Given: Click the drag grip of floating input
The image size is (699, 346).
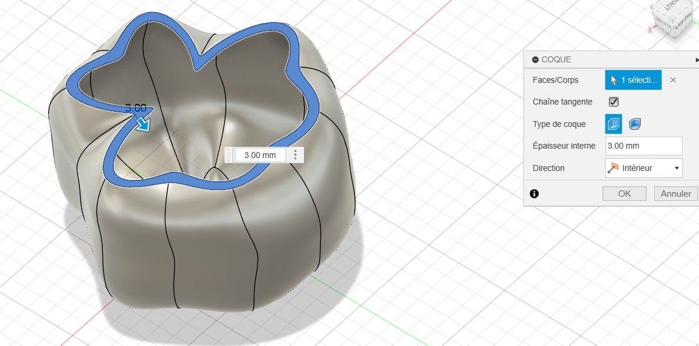Looking at the screenshot, I should pos(229,155).
